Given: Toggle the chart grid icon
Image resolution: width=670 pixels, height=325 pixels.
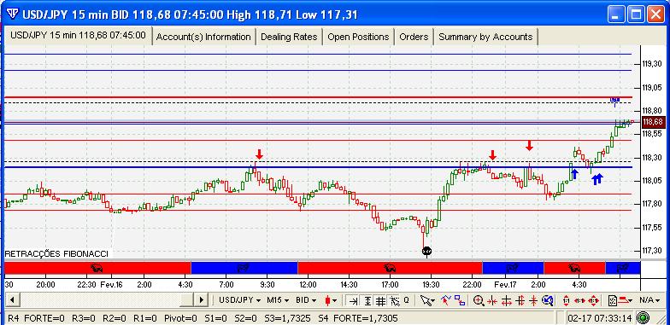Looking at the screenshot, I should tap(380, 300).
